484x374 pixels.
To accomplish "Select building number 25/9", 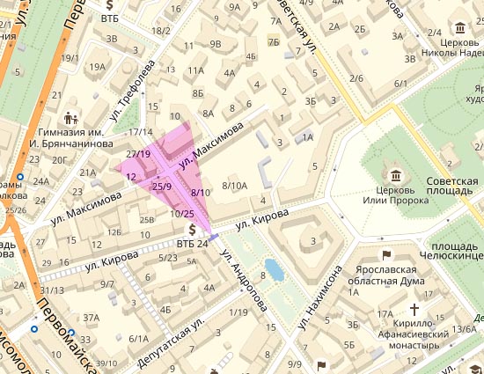I will click(162, 187).
